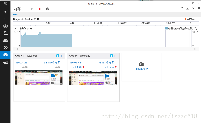Open the Profiler tool icon
This screenshot has width=201, height=123.
5,47
